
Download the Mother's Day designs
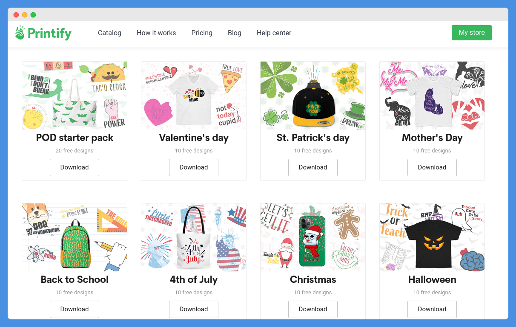click(432, 167)
